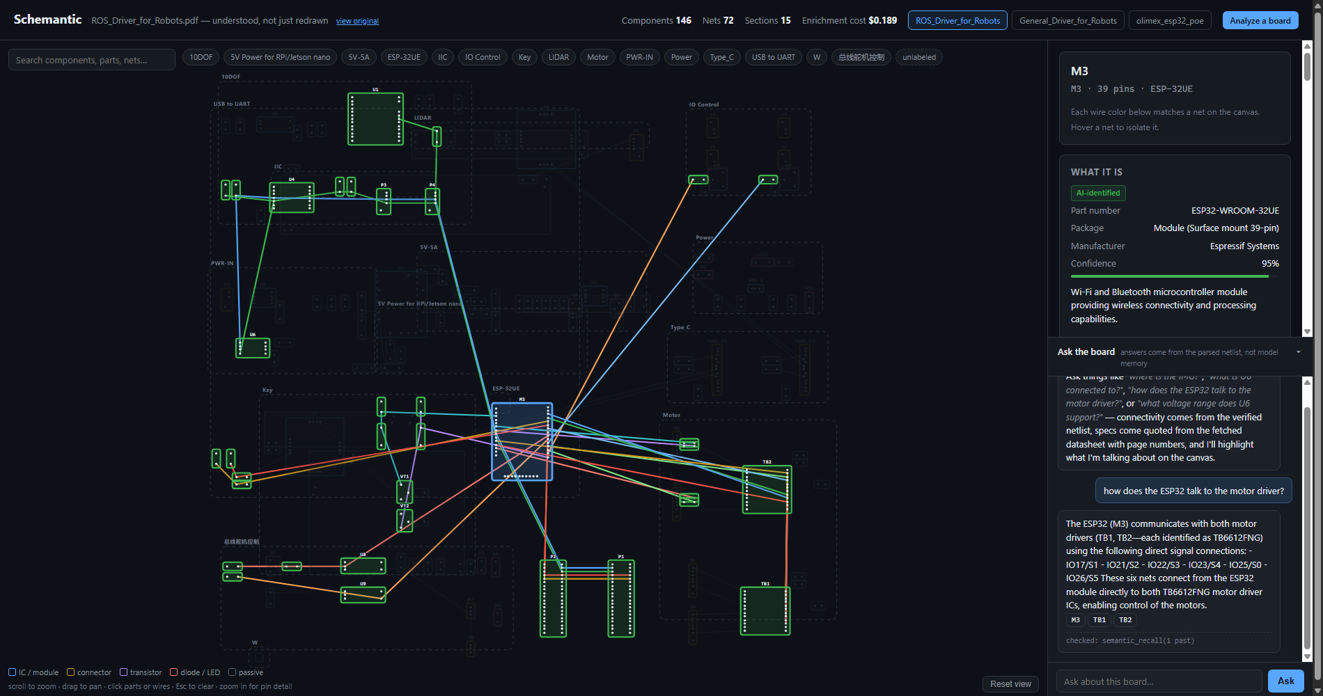Select the P2 connector header

point(554,599)
